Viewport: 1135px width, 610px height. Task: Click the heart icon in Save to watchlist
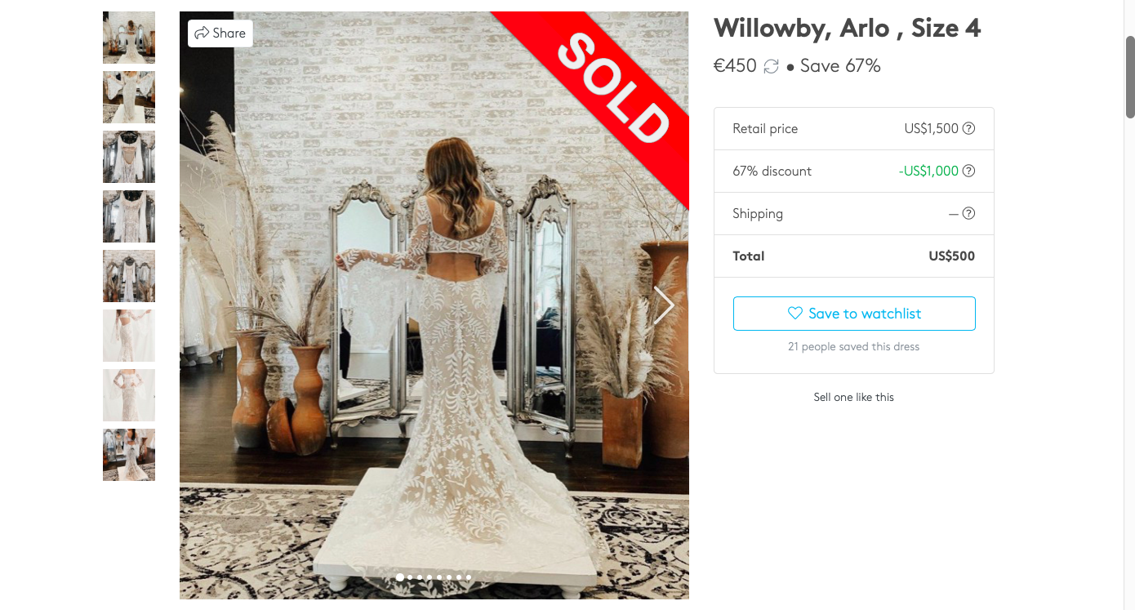(795, 314)
